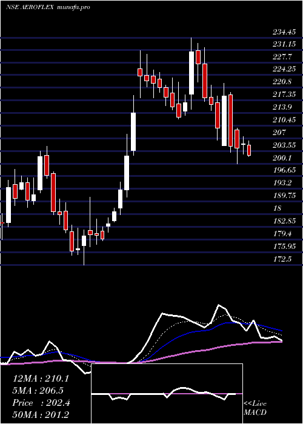Click the 217.35 price axis label
The width and height of the screenshot is (303, 424).
[x=284, y=94]
